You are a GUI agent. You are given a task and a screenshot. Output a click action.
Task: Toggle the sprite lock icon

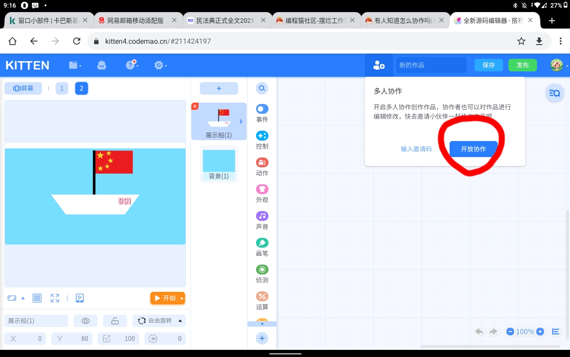115,321
